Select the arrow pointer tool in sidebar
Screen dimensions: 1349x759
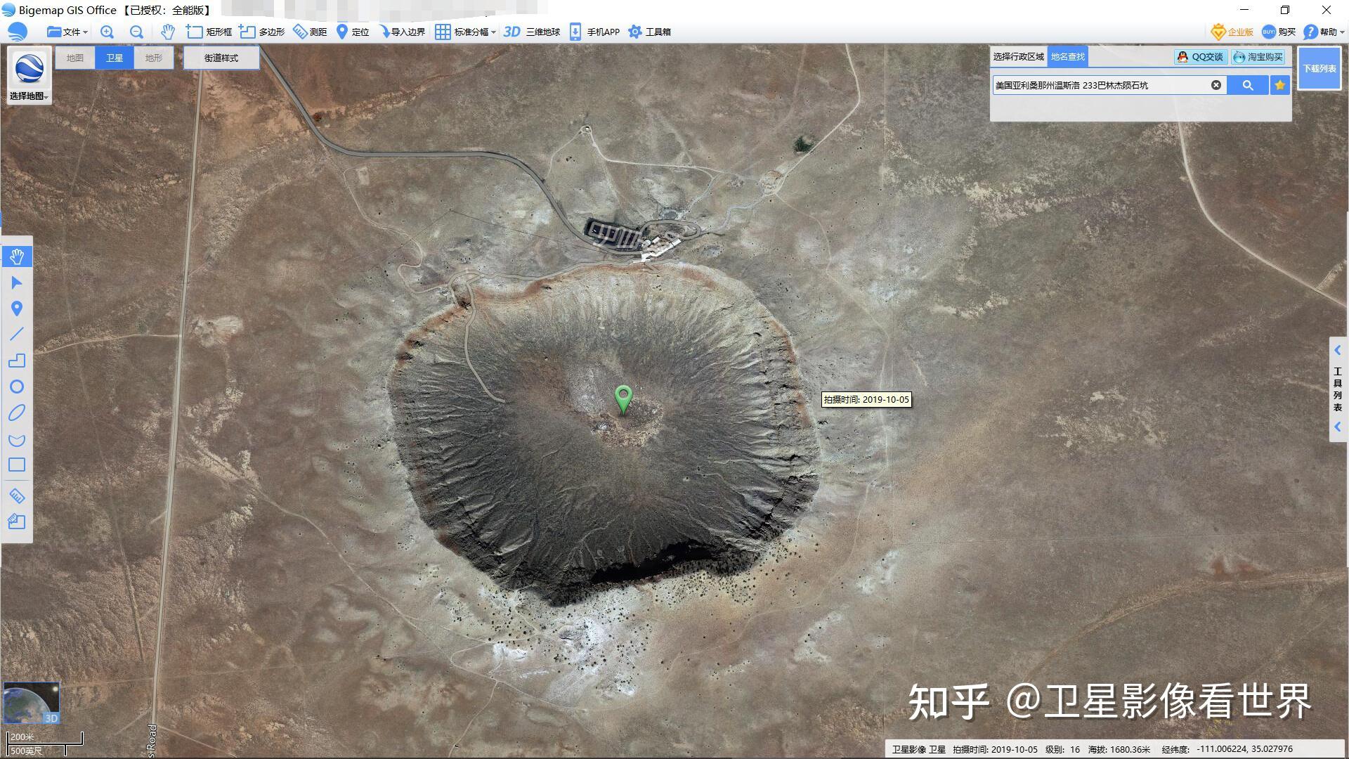click(17, 283)
